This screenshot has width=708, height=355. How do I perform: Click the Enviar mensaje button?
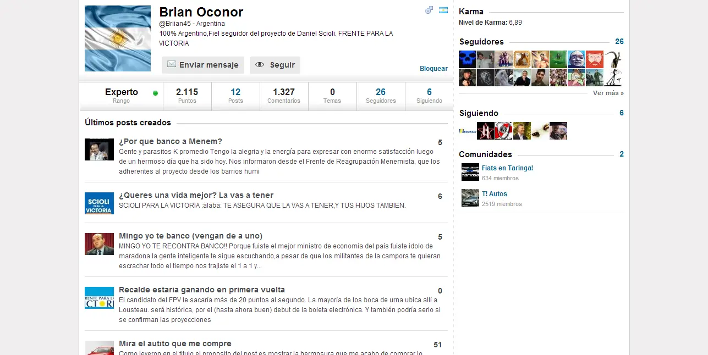(x=203, y=65)
